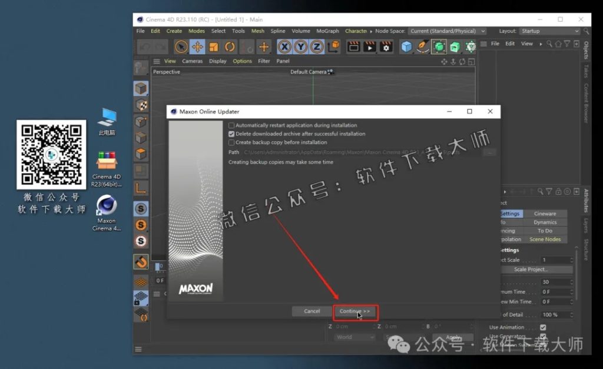The image size is (603, 369).
Task: Enable create backup copy before installation
Action: click(x=231, y=142)
